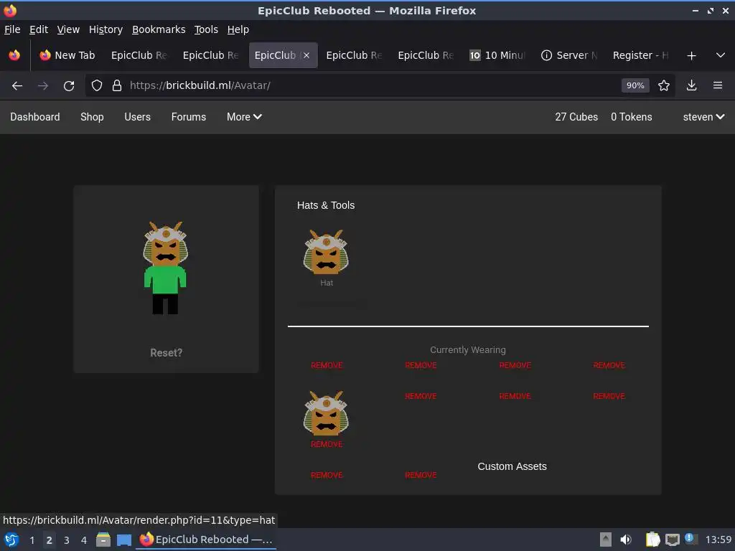Bookmark this page with the star icon
Screen dimensions: 735x551
[664, 86]
